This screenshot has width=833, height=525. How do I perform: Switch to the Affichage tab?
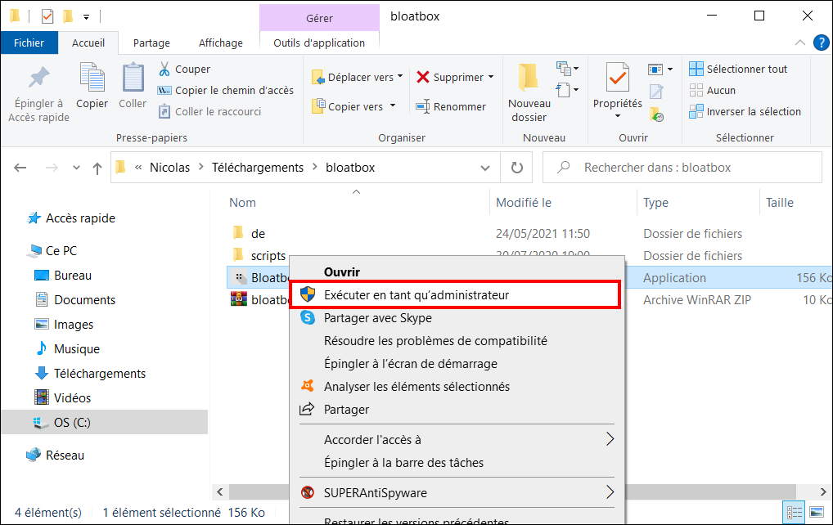(x=220, y=43)
